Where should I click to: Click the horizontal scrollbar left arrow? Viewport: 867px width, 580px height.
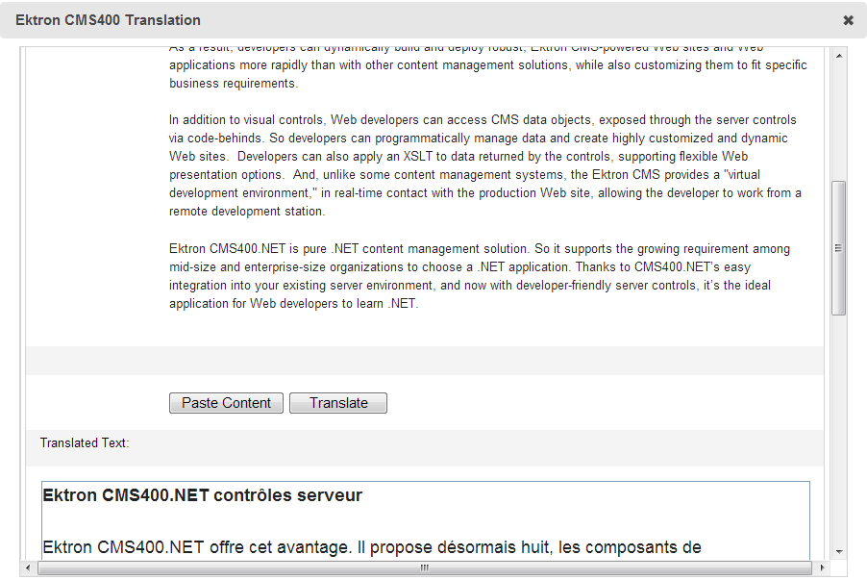coord(30,567)
